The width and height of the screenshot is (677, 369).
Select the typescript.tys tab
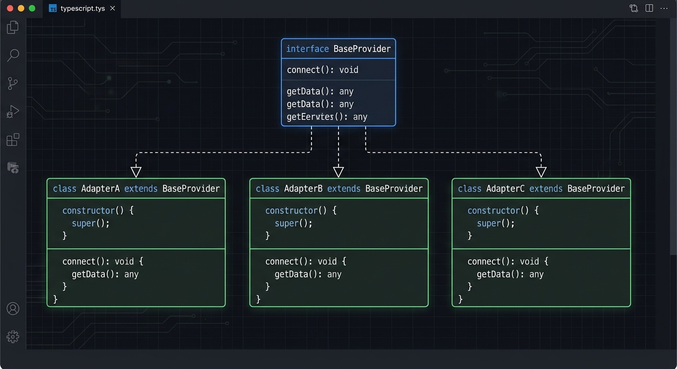(x=83, y=8)
